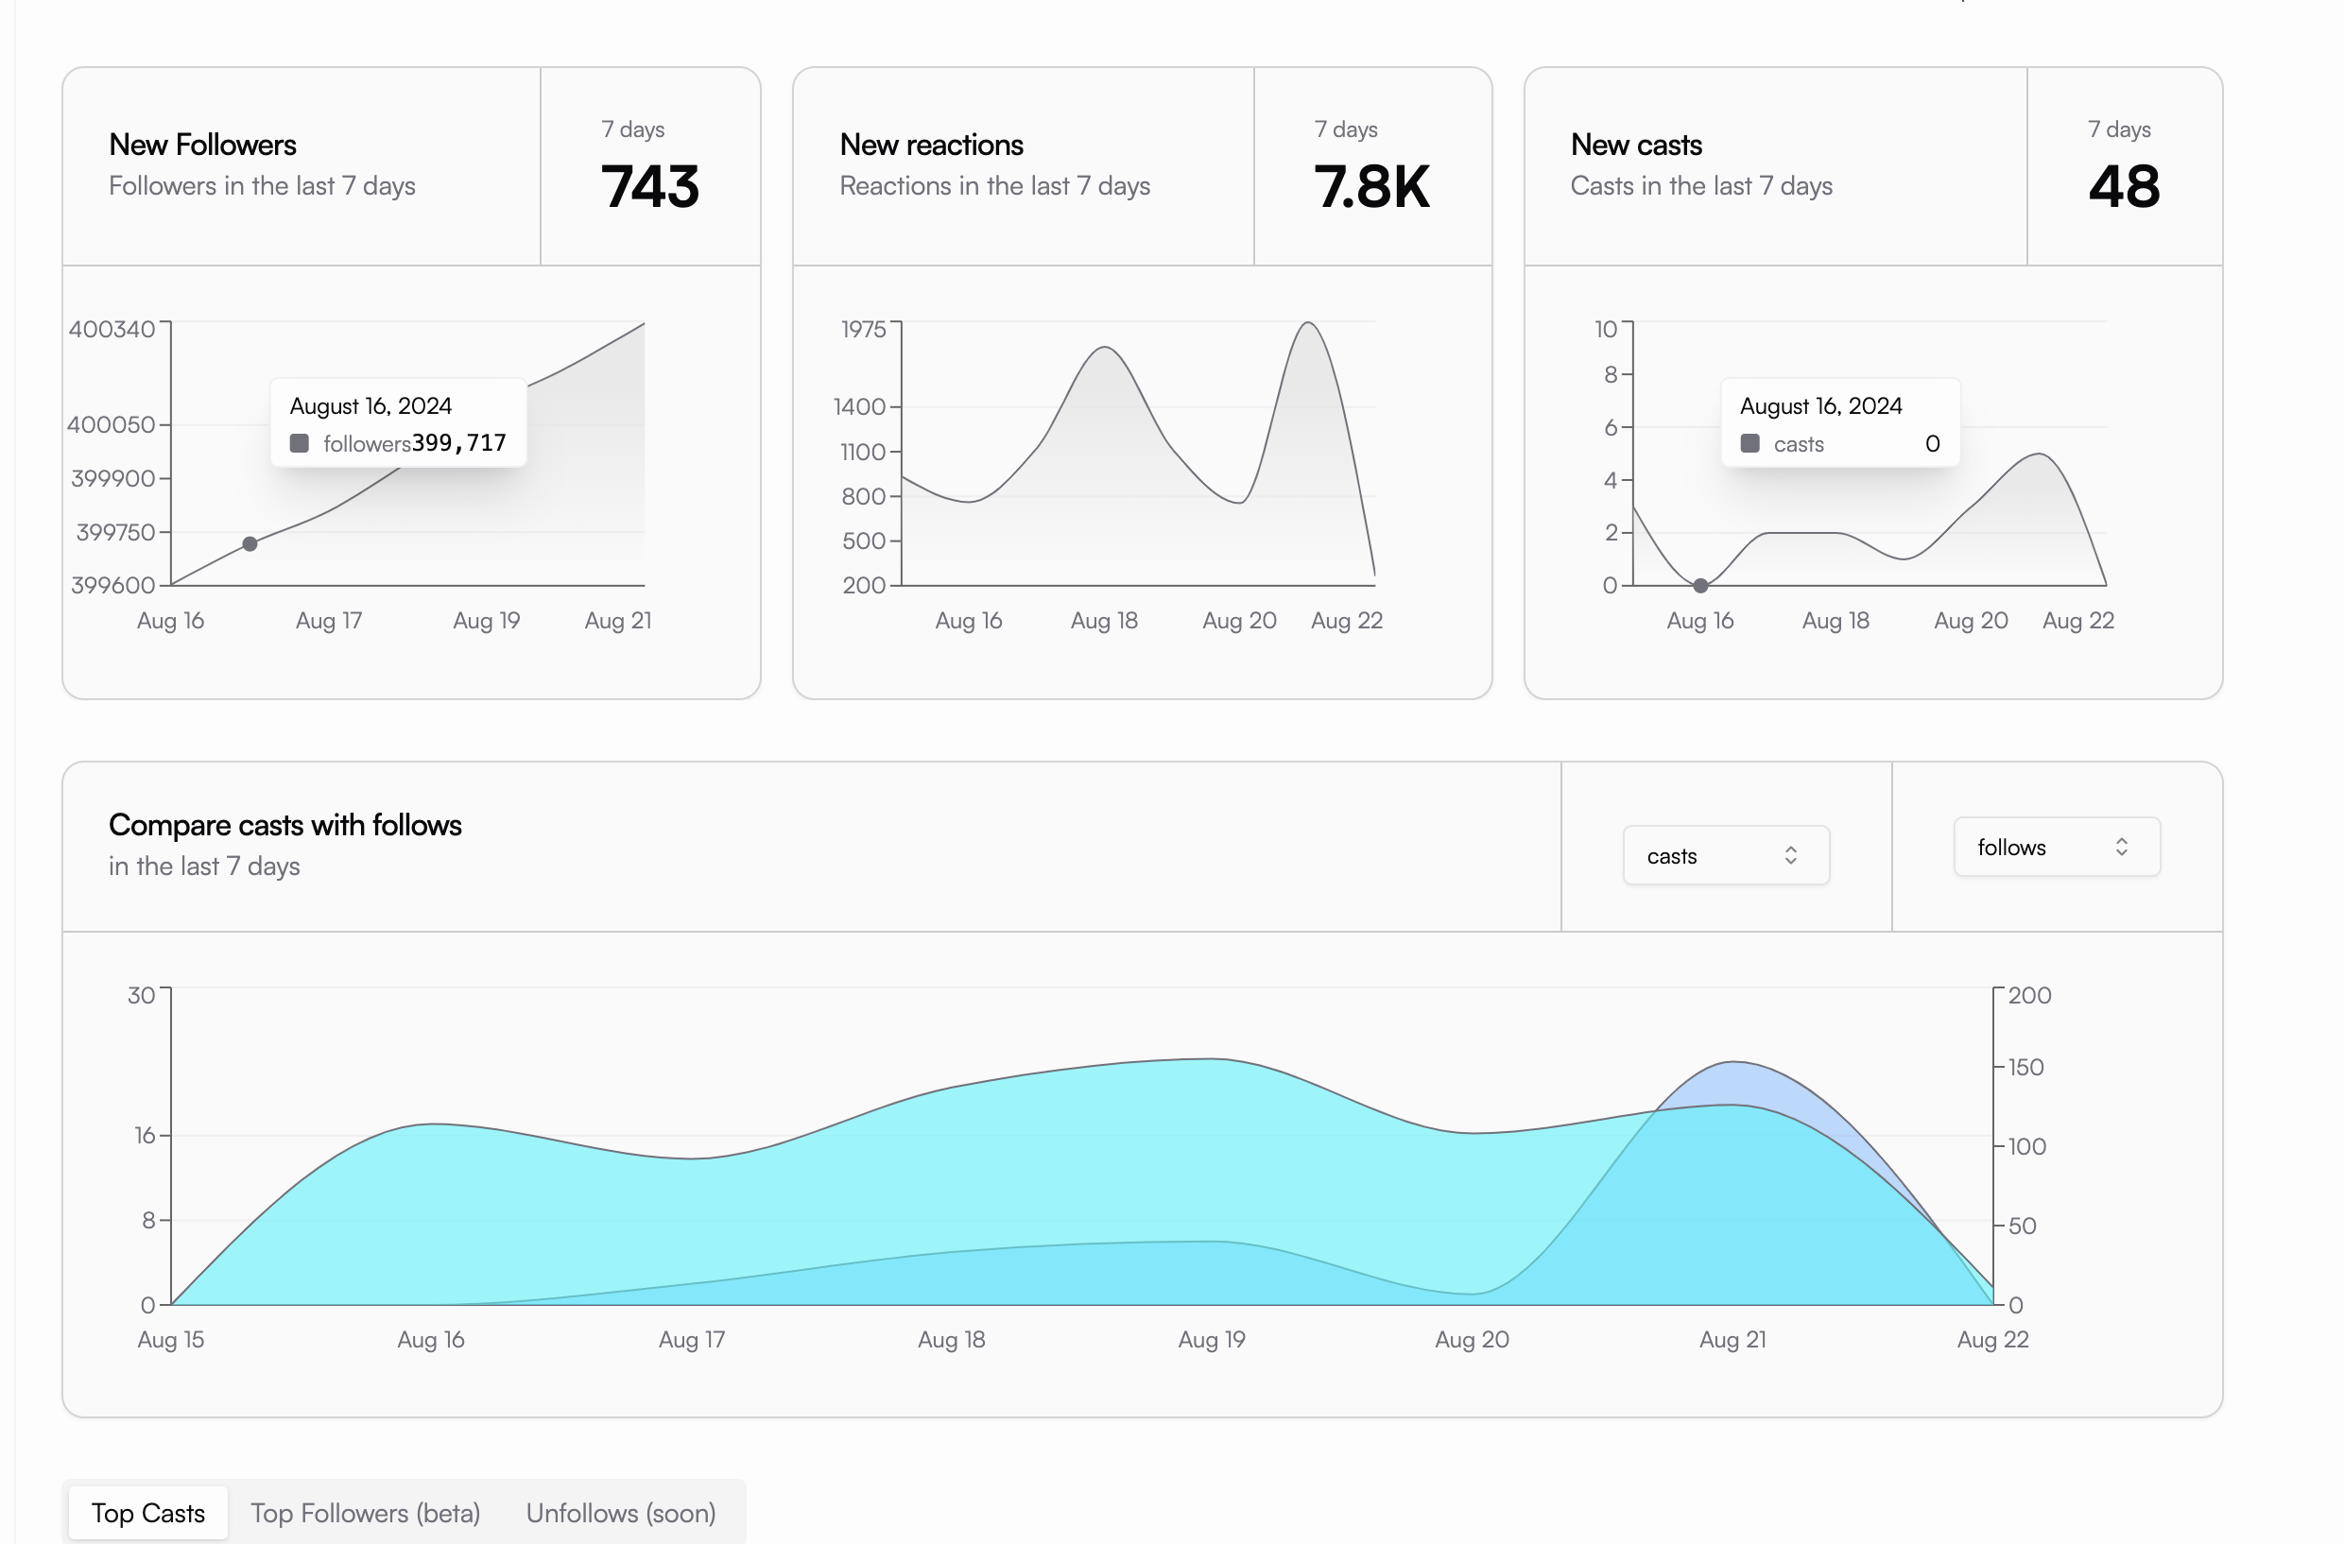The width and height of the screenshot is (2344, 1544).
Task: Click the 743 new followers count
Action: pos(650,186)
